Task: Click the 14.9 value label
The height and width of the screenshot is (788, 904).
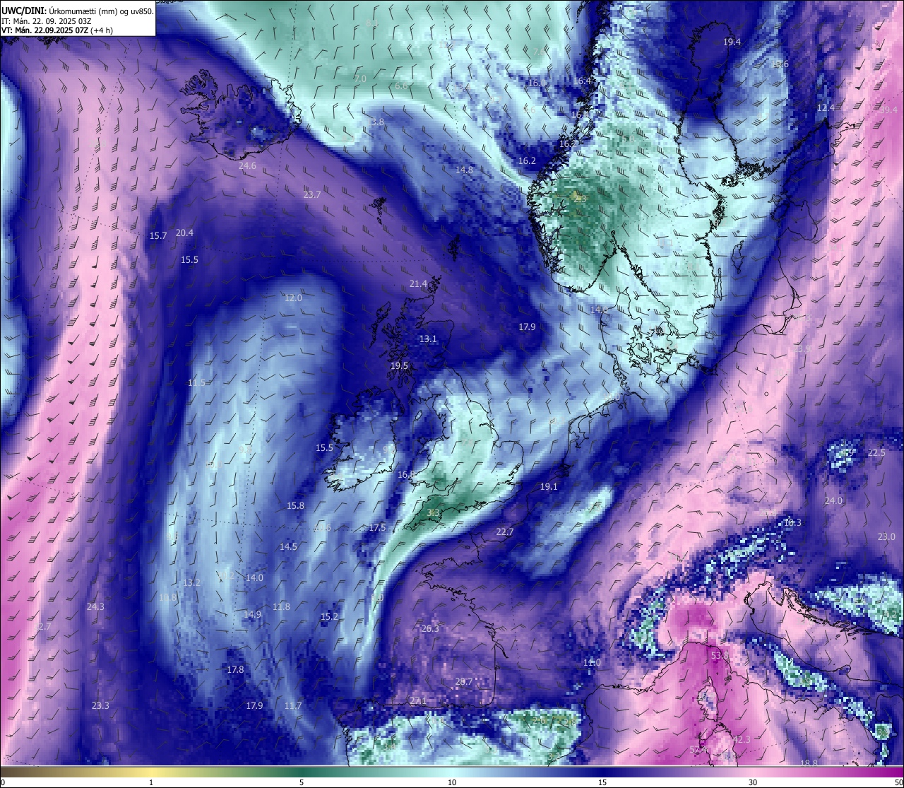Action: point(252,615)
